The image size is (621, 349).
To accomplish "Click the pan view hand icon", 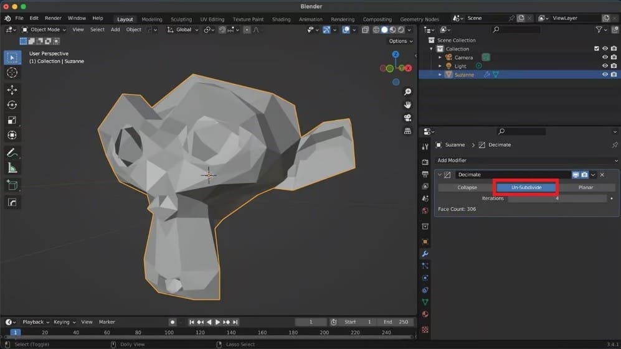I will 407,105.
